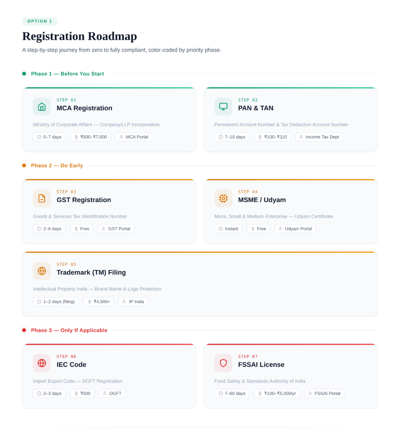Switch to the OPTION 1 tab badge
Screen dimensions: 400x436
tap(40, 21)
